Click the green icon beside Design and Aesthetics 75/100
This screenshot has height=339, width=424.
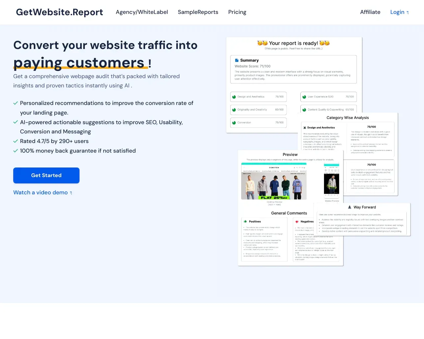234,97
